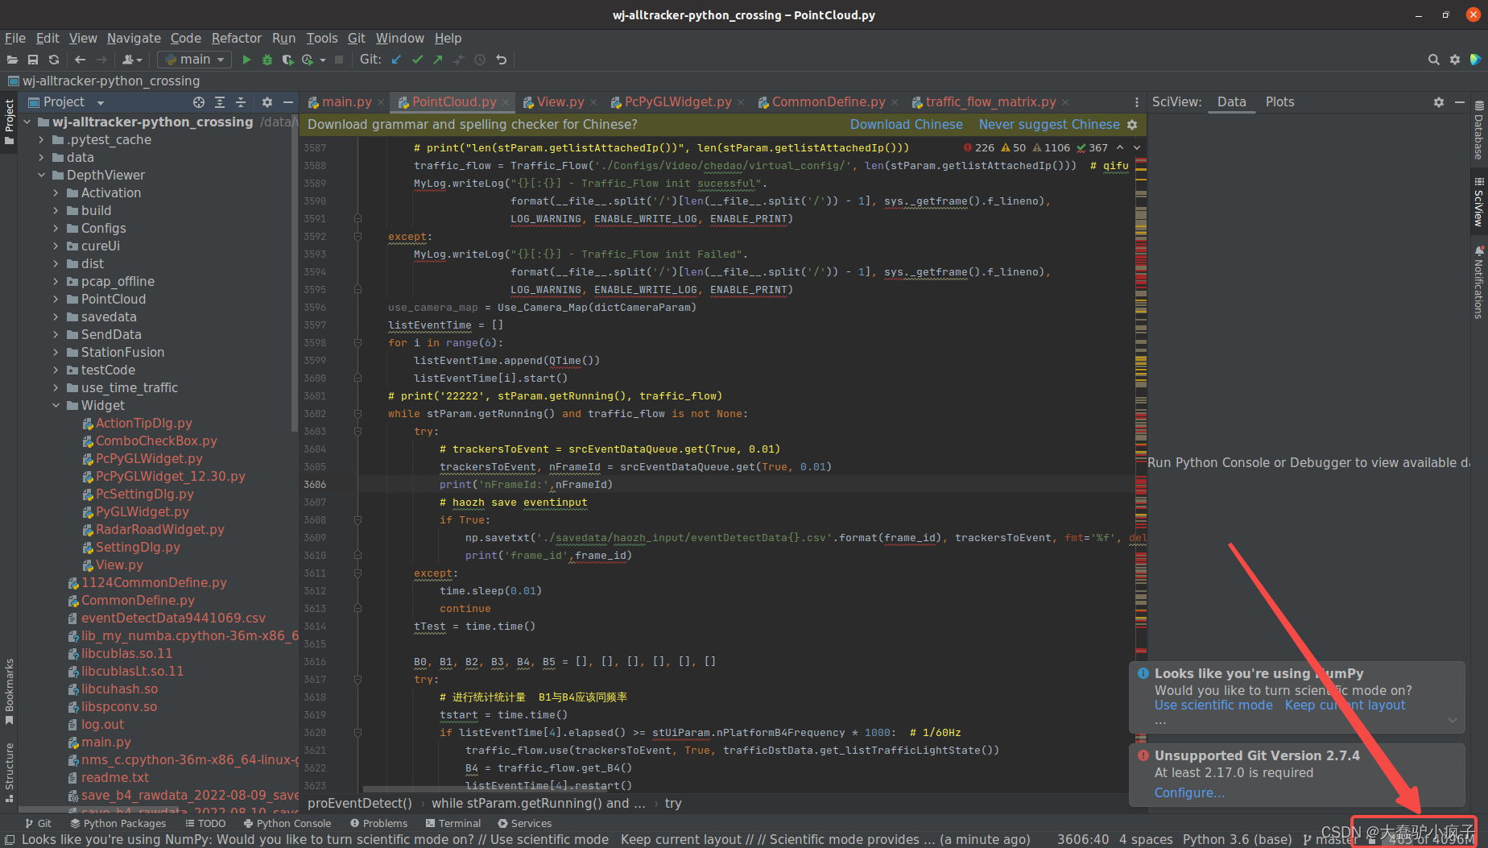Expand NumPy notification chevron
1488x848 pixels.
(x=1453, y=720)
